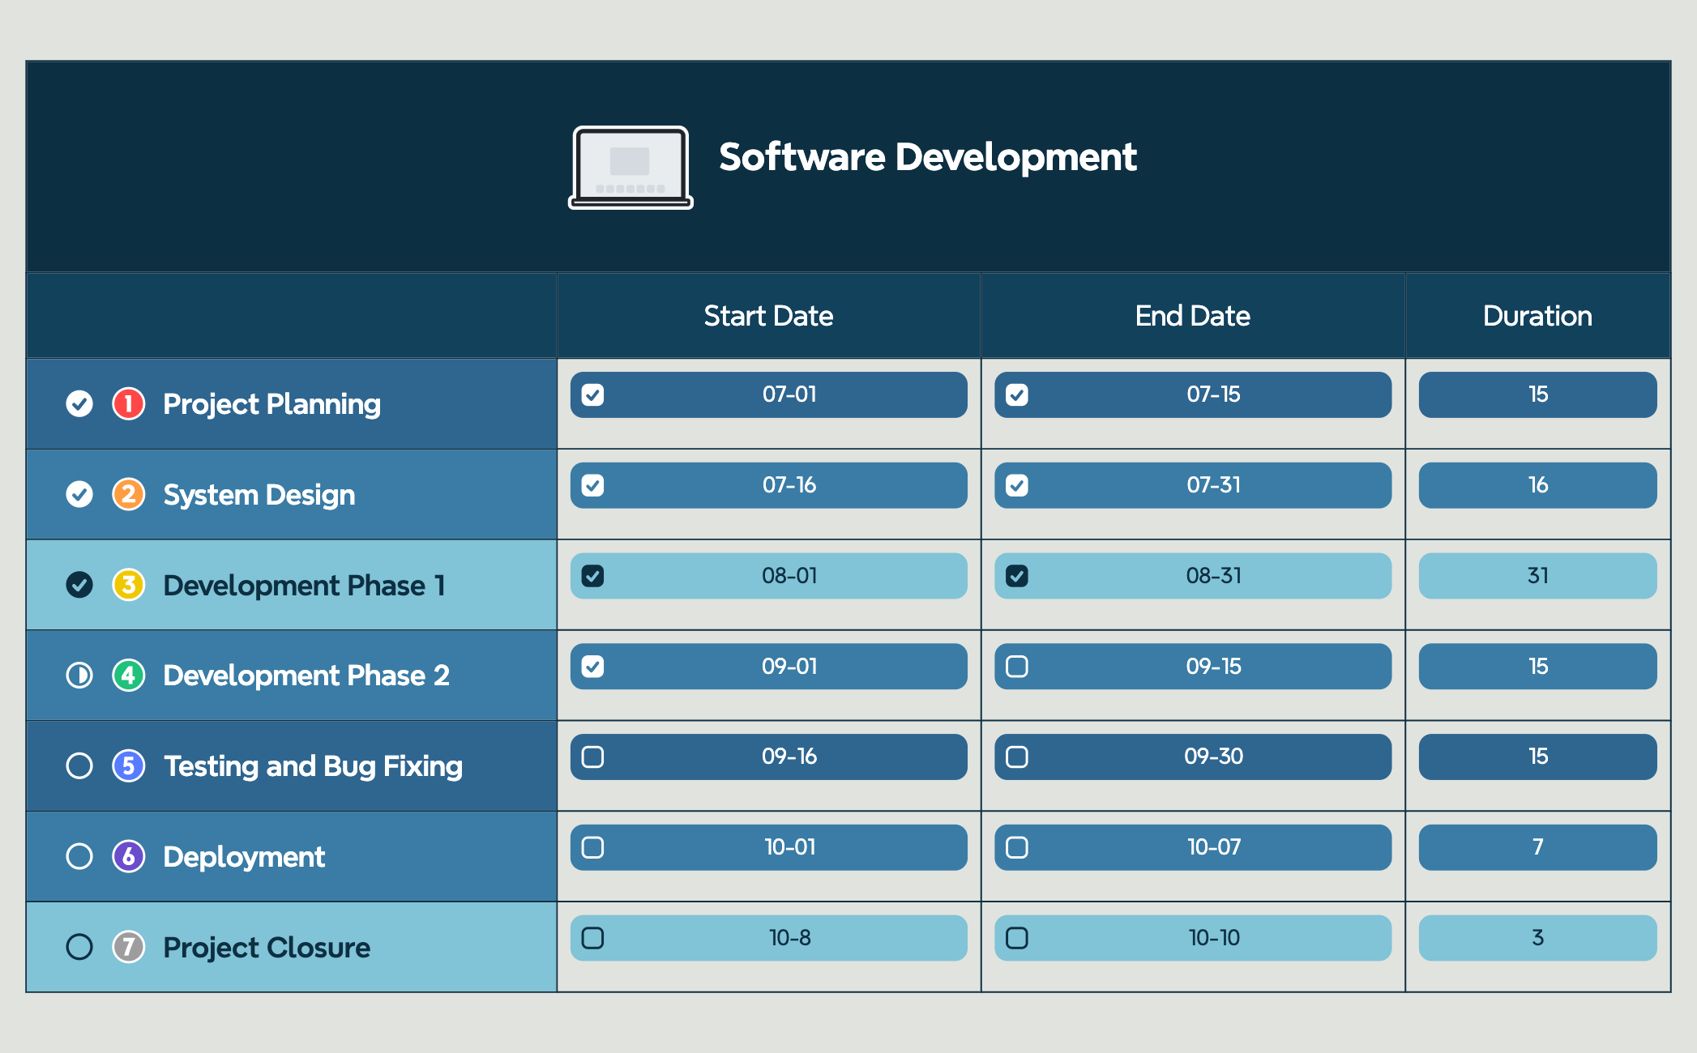The width and height of the screenshot is (1697, 1053).
Task: Toggle the completed status circle for System Design
Action: [79, 494]
